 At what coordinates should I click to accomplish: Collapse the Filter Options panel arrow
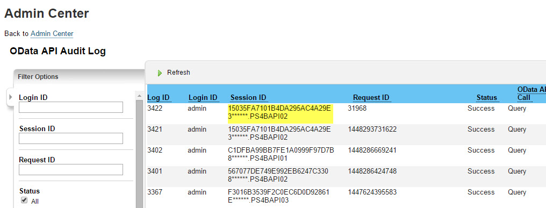point(10,97)
